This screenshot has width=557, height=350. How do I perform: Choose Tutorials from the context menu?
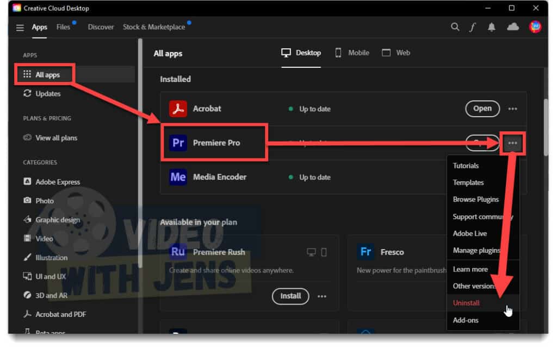tap(466, 166)
